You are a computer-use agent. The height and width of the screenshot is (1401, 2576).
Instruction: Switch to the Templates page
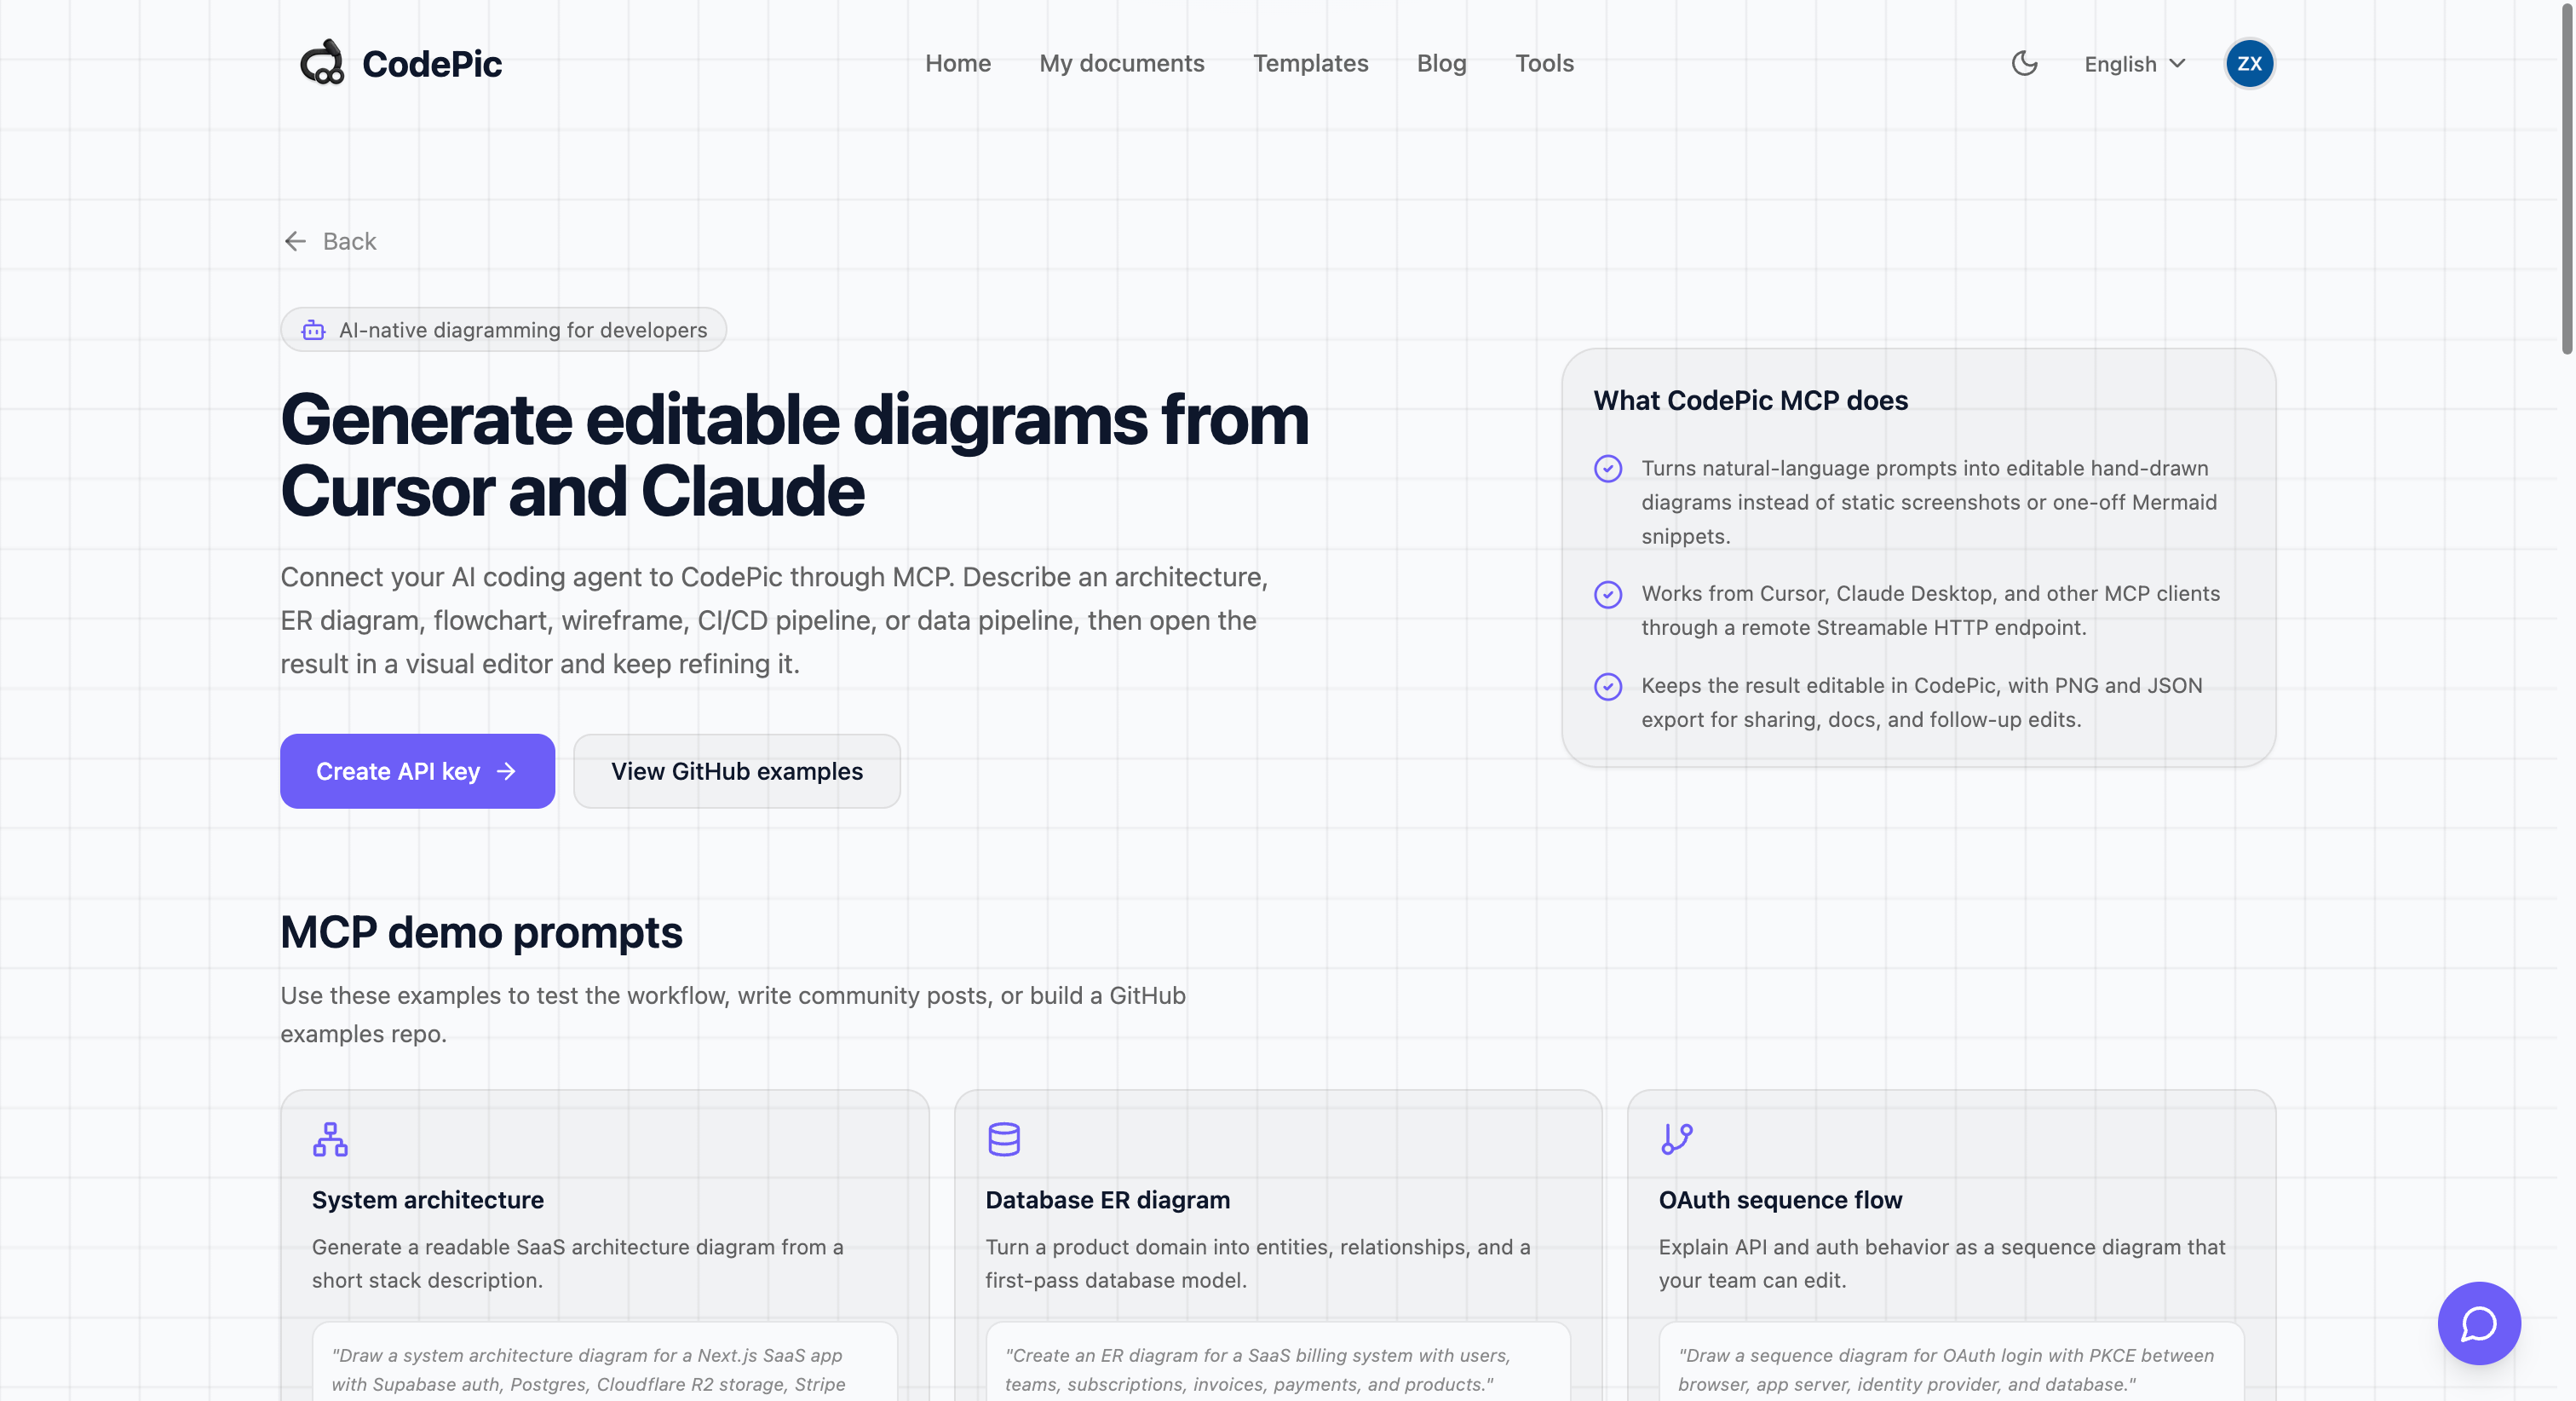pyautogui.click(x=1310, y=63)
